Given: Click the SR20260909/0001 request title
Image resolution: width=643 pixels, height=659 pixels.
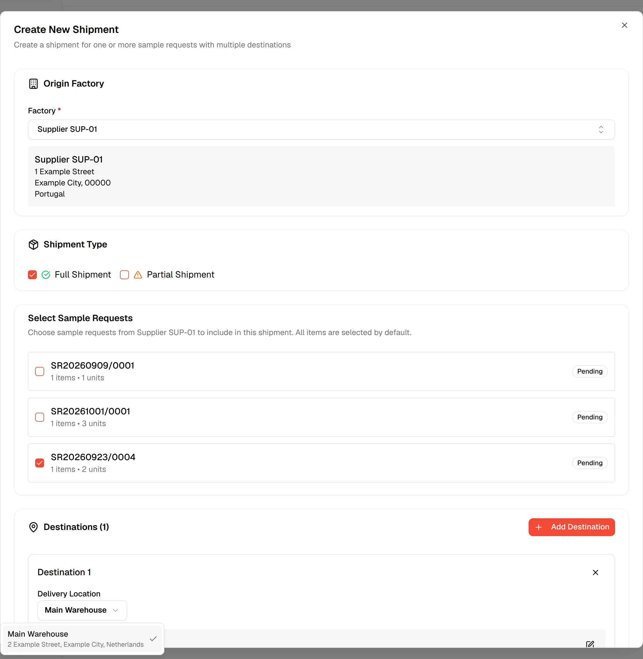Looking at the screenshot, I should click(93, 365).
